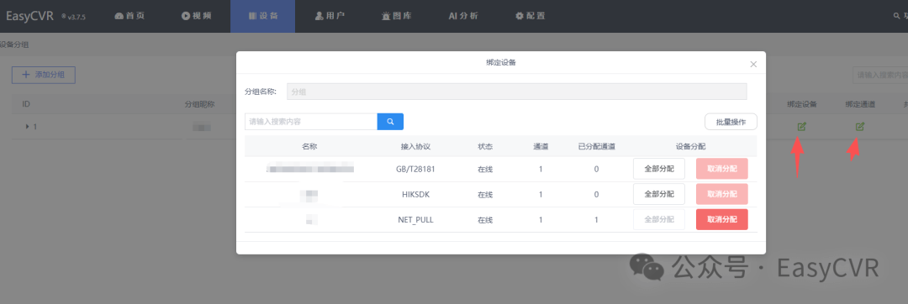Click the EasyCVR logo

coord(29,16)
